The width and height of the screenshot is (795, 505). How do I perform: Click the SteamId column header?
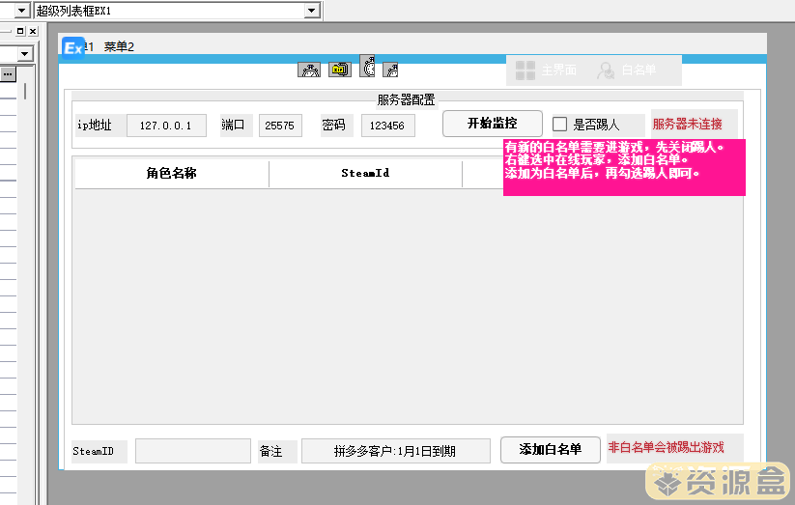point(365,174)
